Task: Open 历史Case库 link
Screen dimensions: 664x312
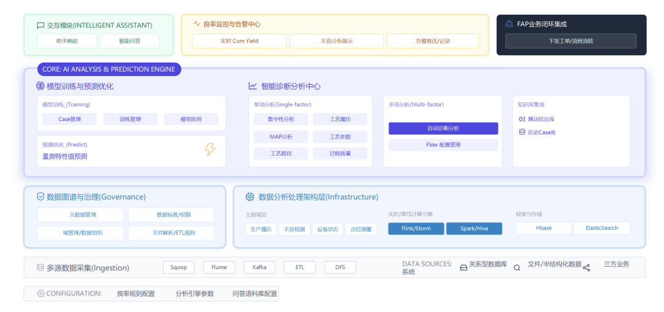Action: [542, 132]
